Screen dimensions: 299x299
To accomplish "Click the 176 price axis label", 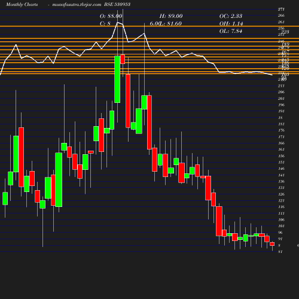I will (x=281, y=130).
